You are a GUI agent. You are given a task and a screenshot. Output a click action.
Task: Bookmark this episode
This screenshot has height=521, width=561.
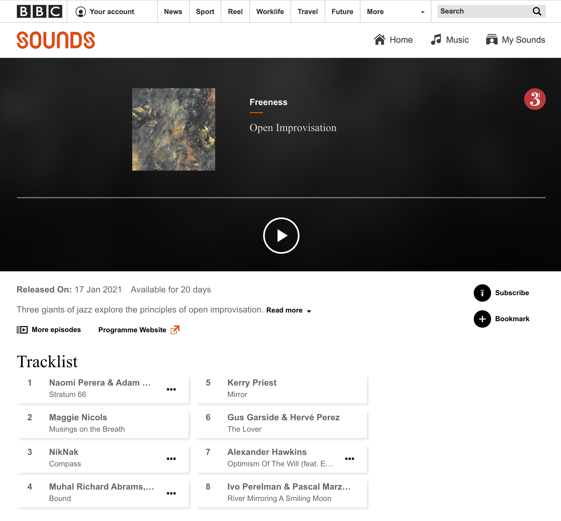(x=501, y=318)
